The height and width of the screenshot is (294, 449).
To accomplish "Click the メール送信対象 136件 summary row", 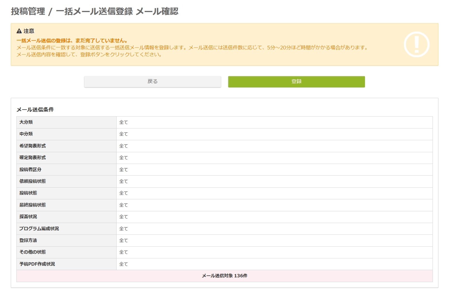I will (x=224, y=276).
